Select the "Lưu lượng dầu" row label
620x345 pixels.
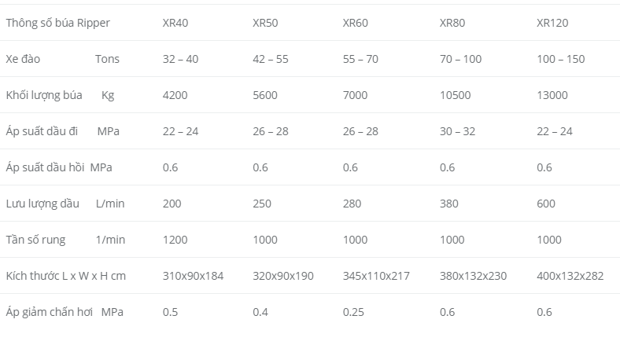[x=42, y=204]
